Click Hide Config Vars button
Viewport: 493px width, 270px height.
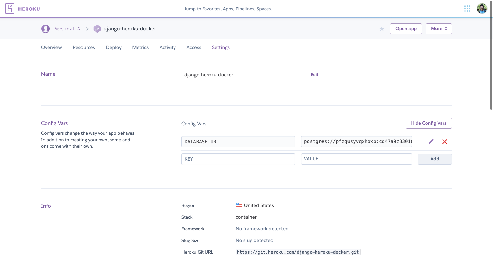[429, 123]
